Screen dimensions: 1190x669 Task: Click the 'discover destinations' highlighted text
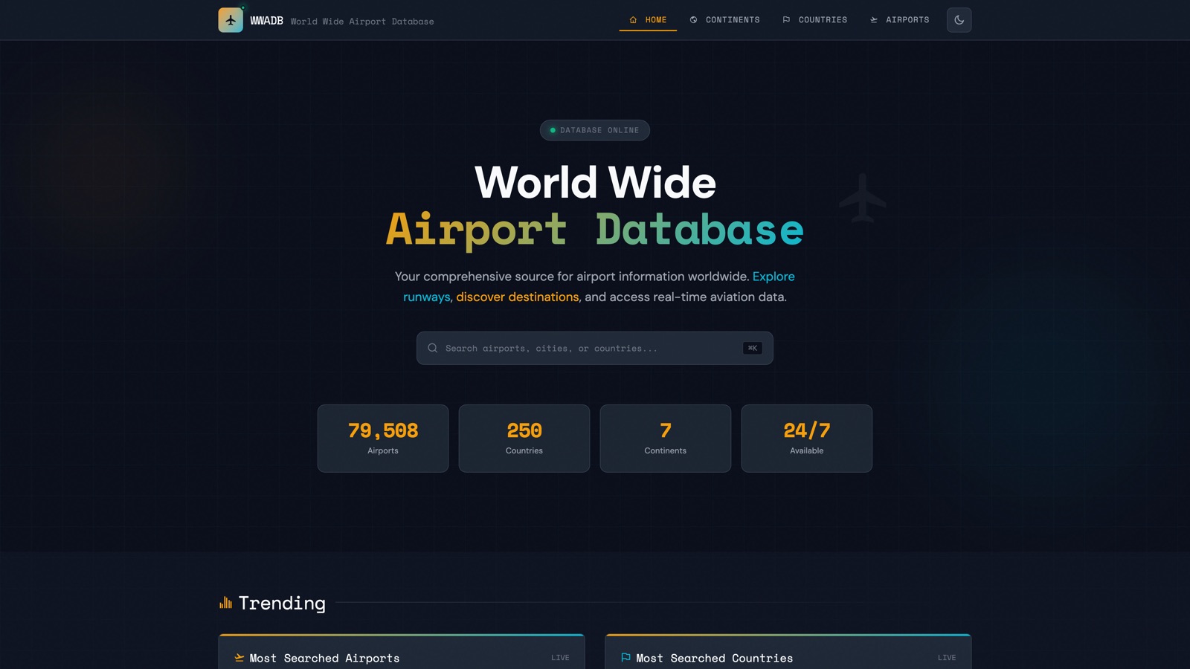518,297
